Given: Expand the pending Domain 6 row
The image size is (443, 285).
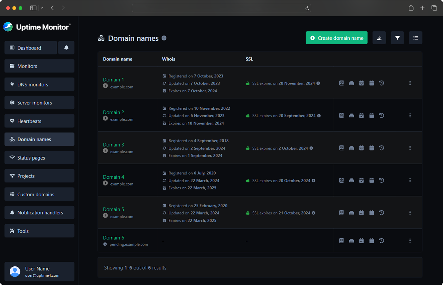Looking at the screenshot, I should tap(105, 244).
